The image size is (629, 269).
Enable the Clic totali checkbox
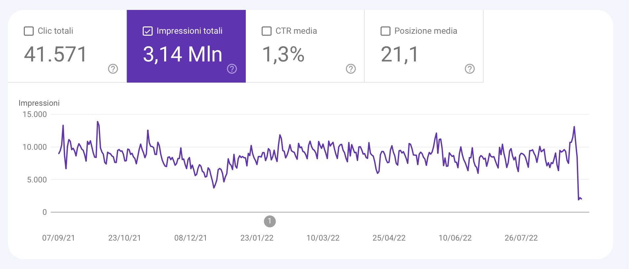click(29, 31)
